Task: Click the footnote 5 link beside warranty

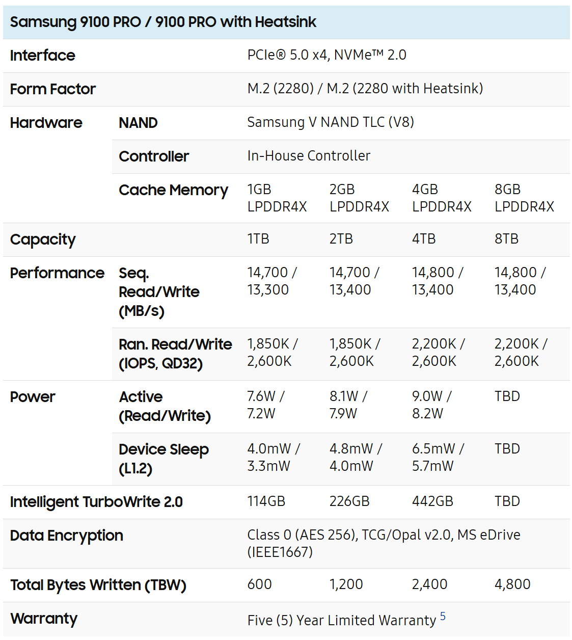Action: click(x=443, y=617)
